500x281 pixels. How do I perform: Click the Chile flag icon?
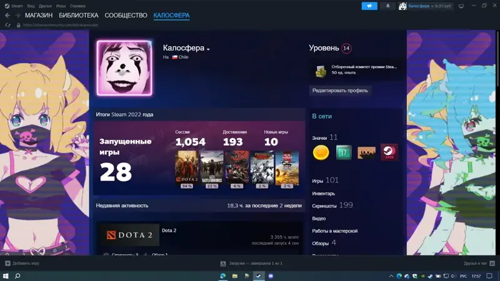tap(175, 57)
